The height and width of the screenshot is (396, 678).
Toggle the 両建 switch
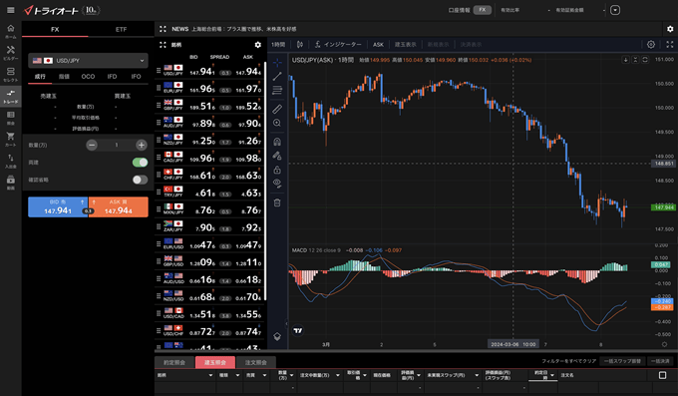tap(140, 163)
